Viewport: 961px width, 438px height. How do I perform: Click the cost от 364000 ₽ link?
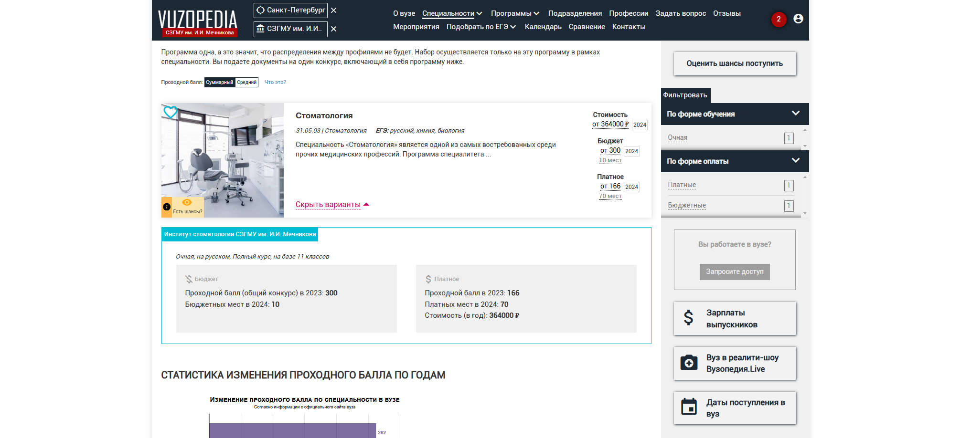610,124
